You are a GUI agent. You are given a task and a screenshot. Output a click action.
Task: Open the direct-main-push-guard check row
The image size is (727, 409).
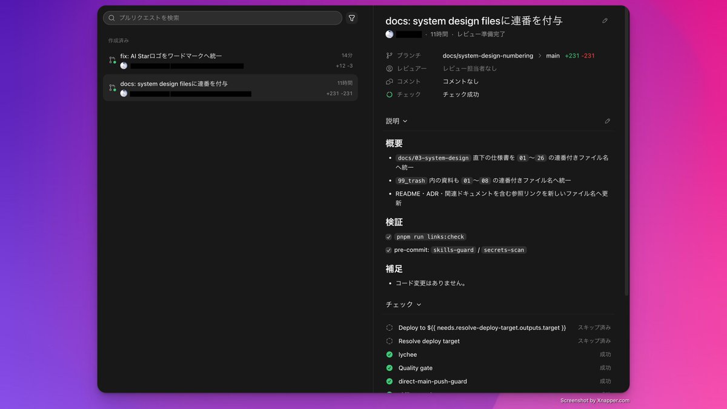click(499, 381)
